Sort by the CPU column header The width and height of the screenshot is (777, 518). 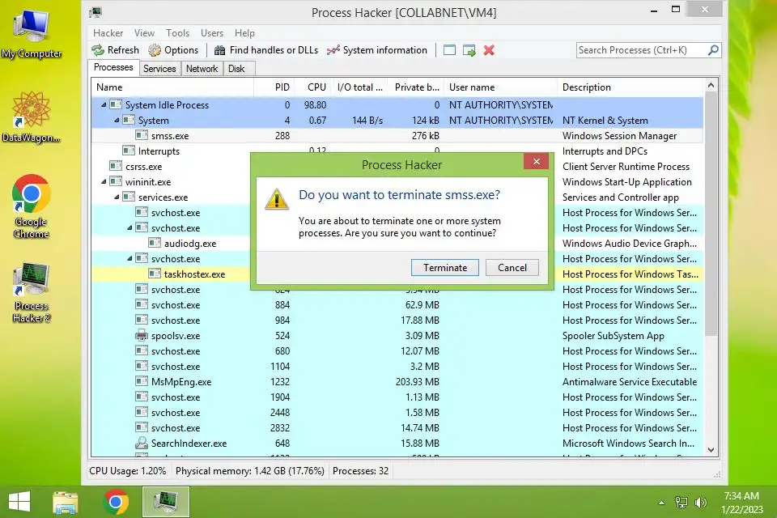pyautogui.click(x=312, y=87)
